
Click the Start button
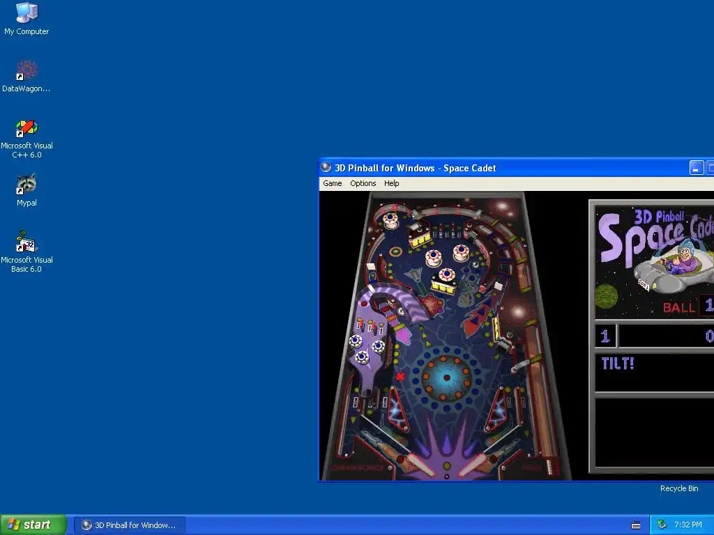click(33, 525)
